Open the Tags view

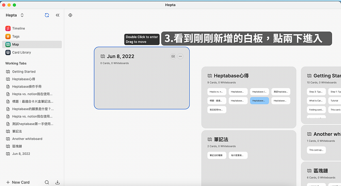click(x=32, y=36)
